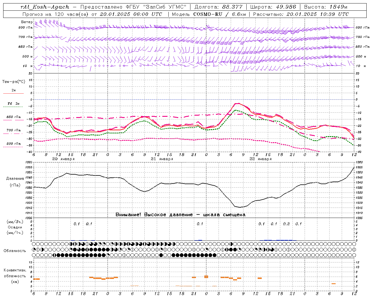Select the dashed Td 2м legend line
Screen dimensions: 371x296
13,107
